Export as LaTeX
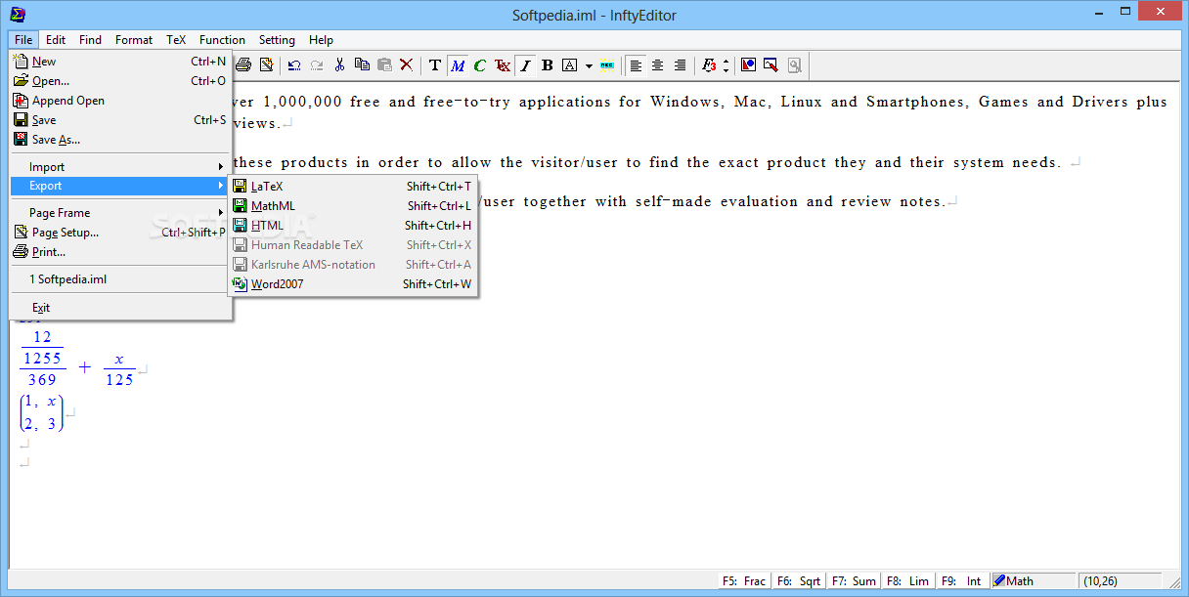Image resolution: width=1189 pixels, height=597 pixels. point(353,187)
